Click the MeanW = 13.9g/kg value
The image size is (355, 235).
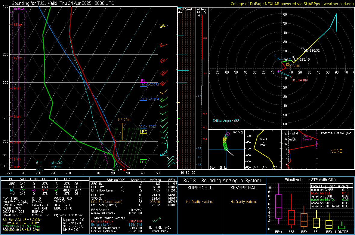pyautogui.click(x=15, y=202)
